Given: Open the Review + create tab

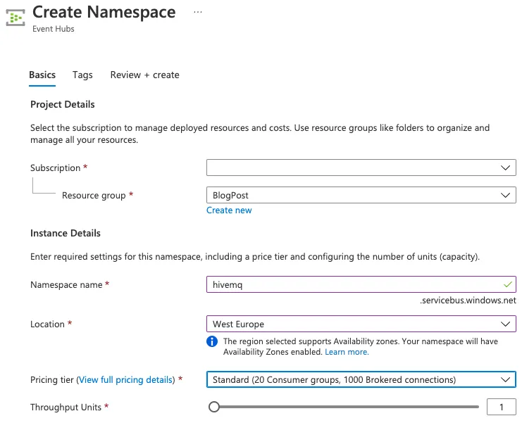Looking at the screenshot, I should click(x=145, y=75).
